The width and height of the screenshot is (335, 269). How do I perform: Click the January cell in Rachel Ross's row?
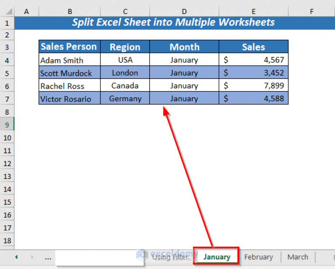(x=184, y=85)
